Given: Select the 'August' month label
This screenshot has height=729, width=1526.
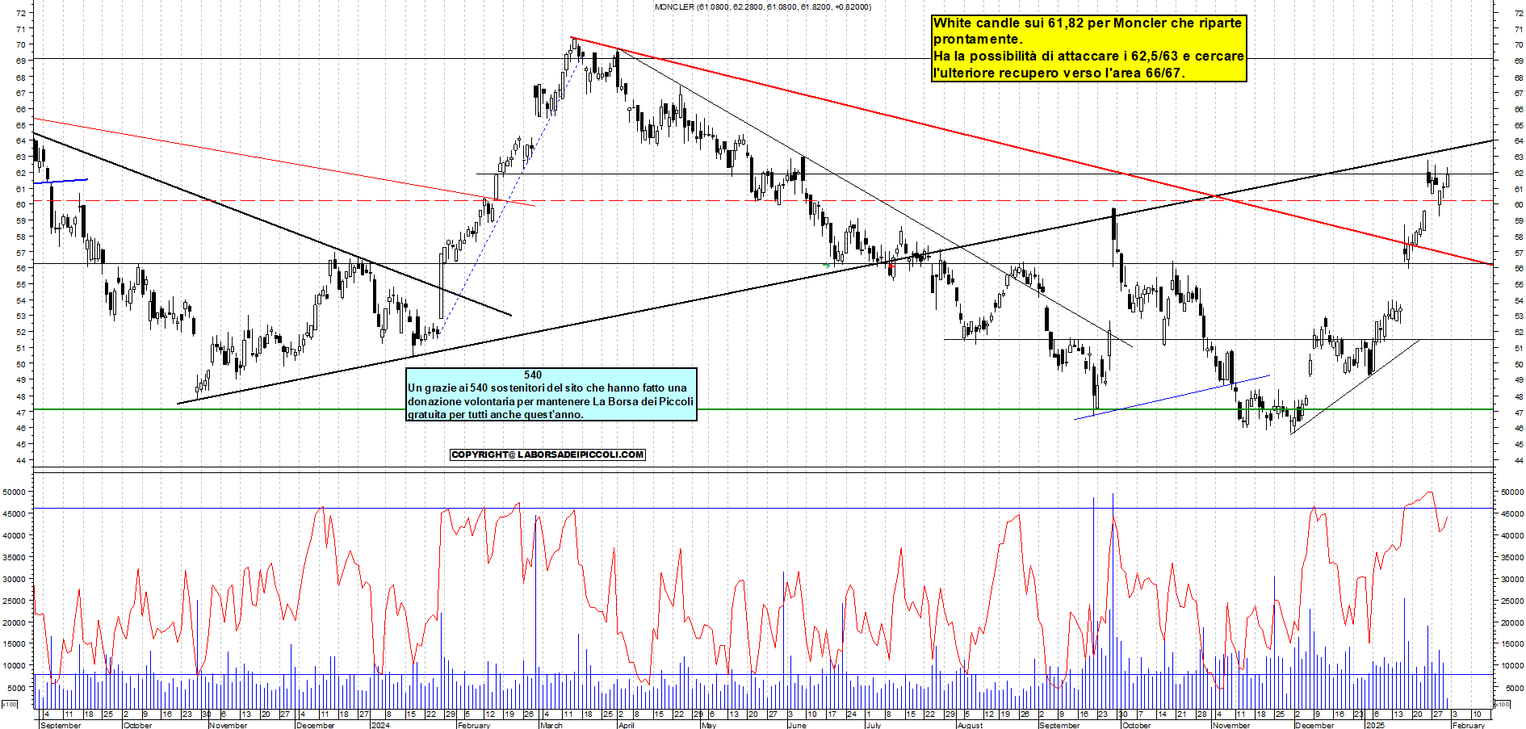Looking at the screenshot, I should pyautogui.click(x=970, y=725).
